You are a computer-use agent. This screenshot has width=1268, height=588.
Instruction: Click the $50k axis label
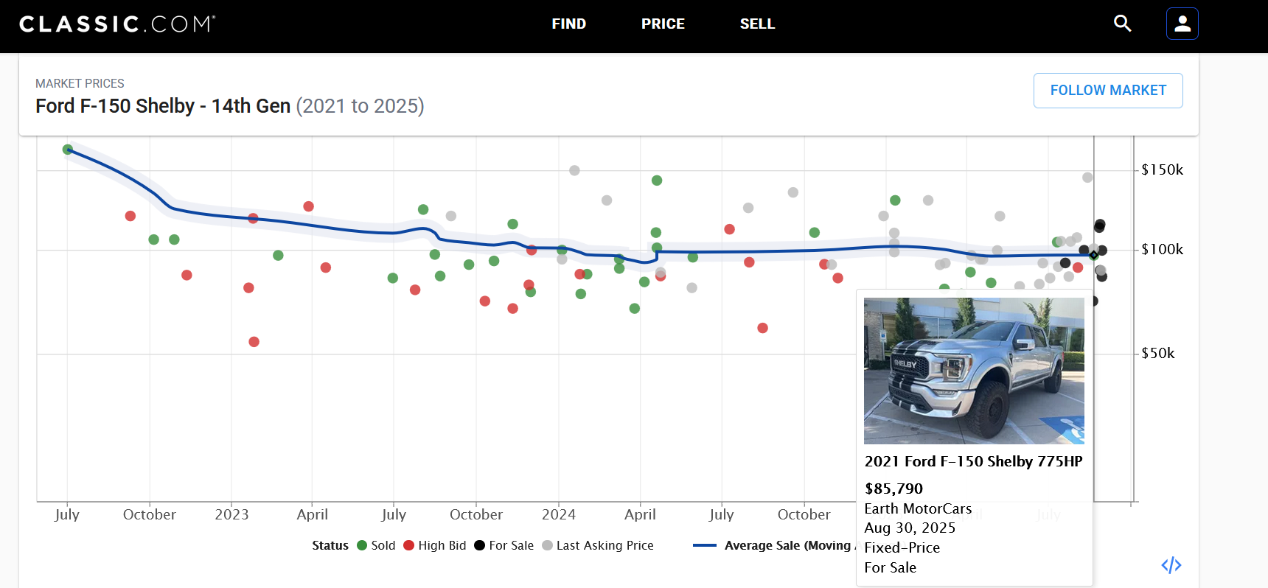[x=1157, y=354]
